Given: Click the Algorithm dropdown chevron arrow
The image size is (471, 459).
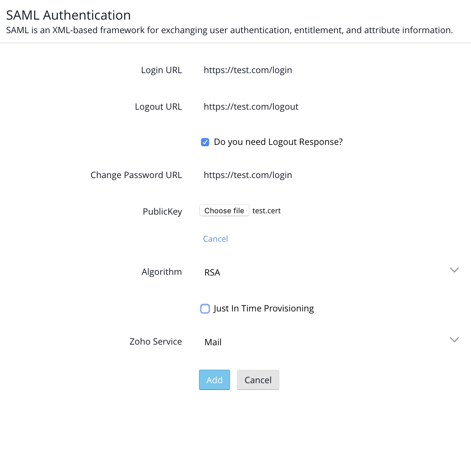Looking at the screenshot, I should [454, 270].
